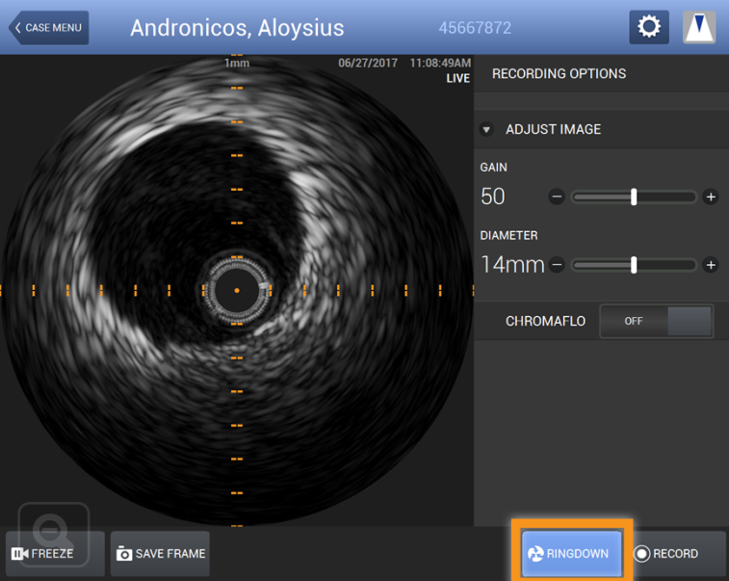Click the 06/27/2017 date stamp
This screenshot has width=729, height=581.
click(368, 63)
